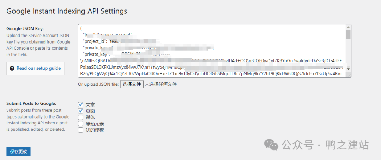
Task: Save settings with the 保存更改 button
Action: [x=18, y=152]
